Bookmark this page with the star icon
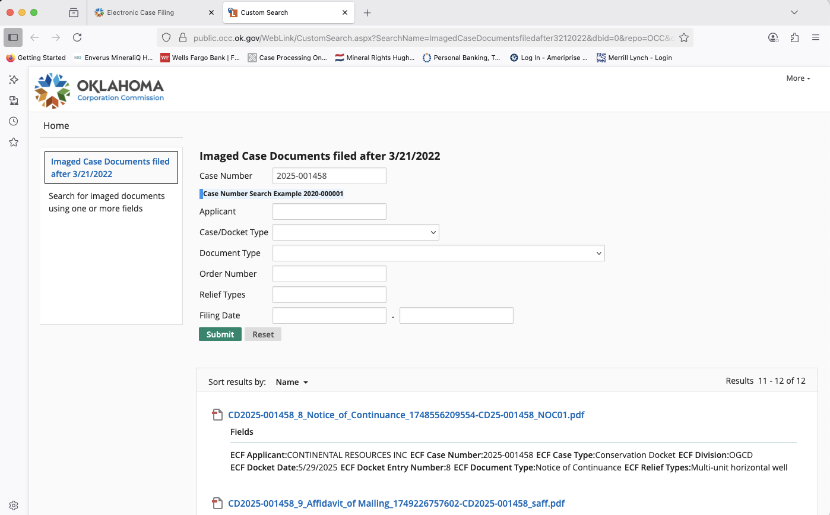The height and width of the screenshot is (515, 830). [684, 37]
